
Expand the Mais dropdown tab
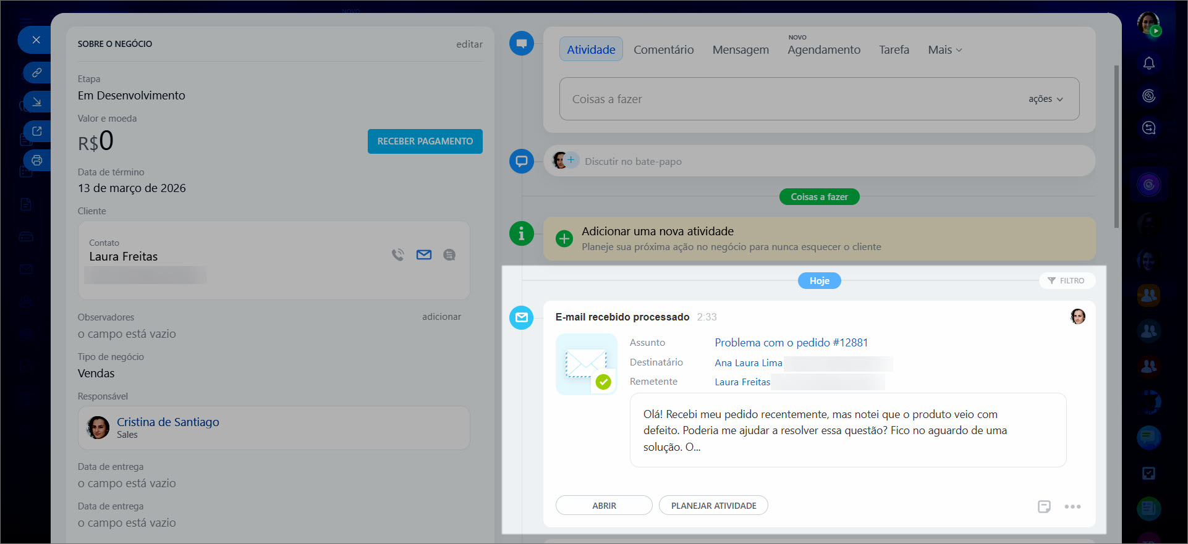(944, 50)
